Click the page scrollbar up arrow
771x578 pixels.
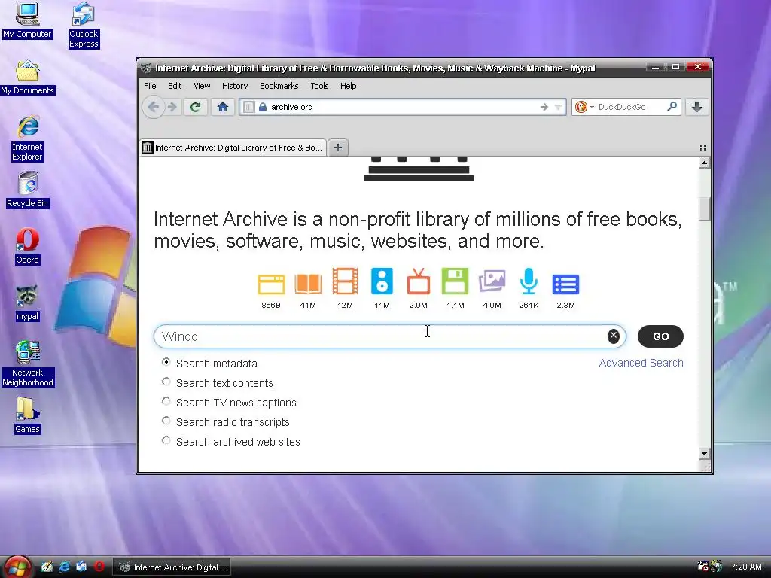704,163
